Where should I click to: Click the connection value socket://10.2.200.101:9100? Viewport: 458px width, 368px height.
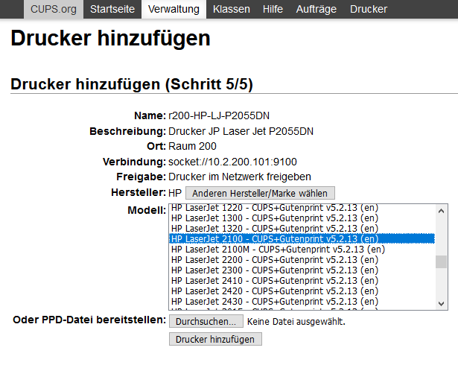pyautogui.click(x=232, y=162)
